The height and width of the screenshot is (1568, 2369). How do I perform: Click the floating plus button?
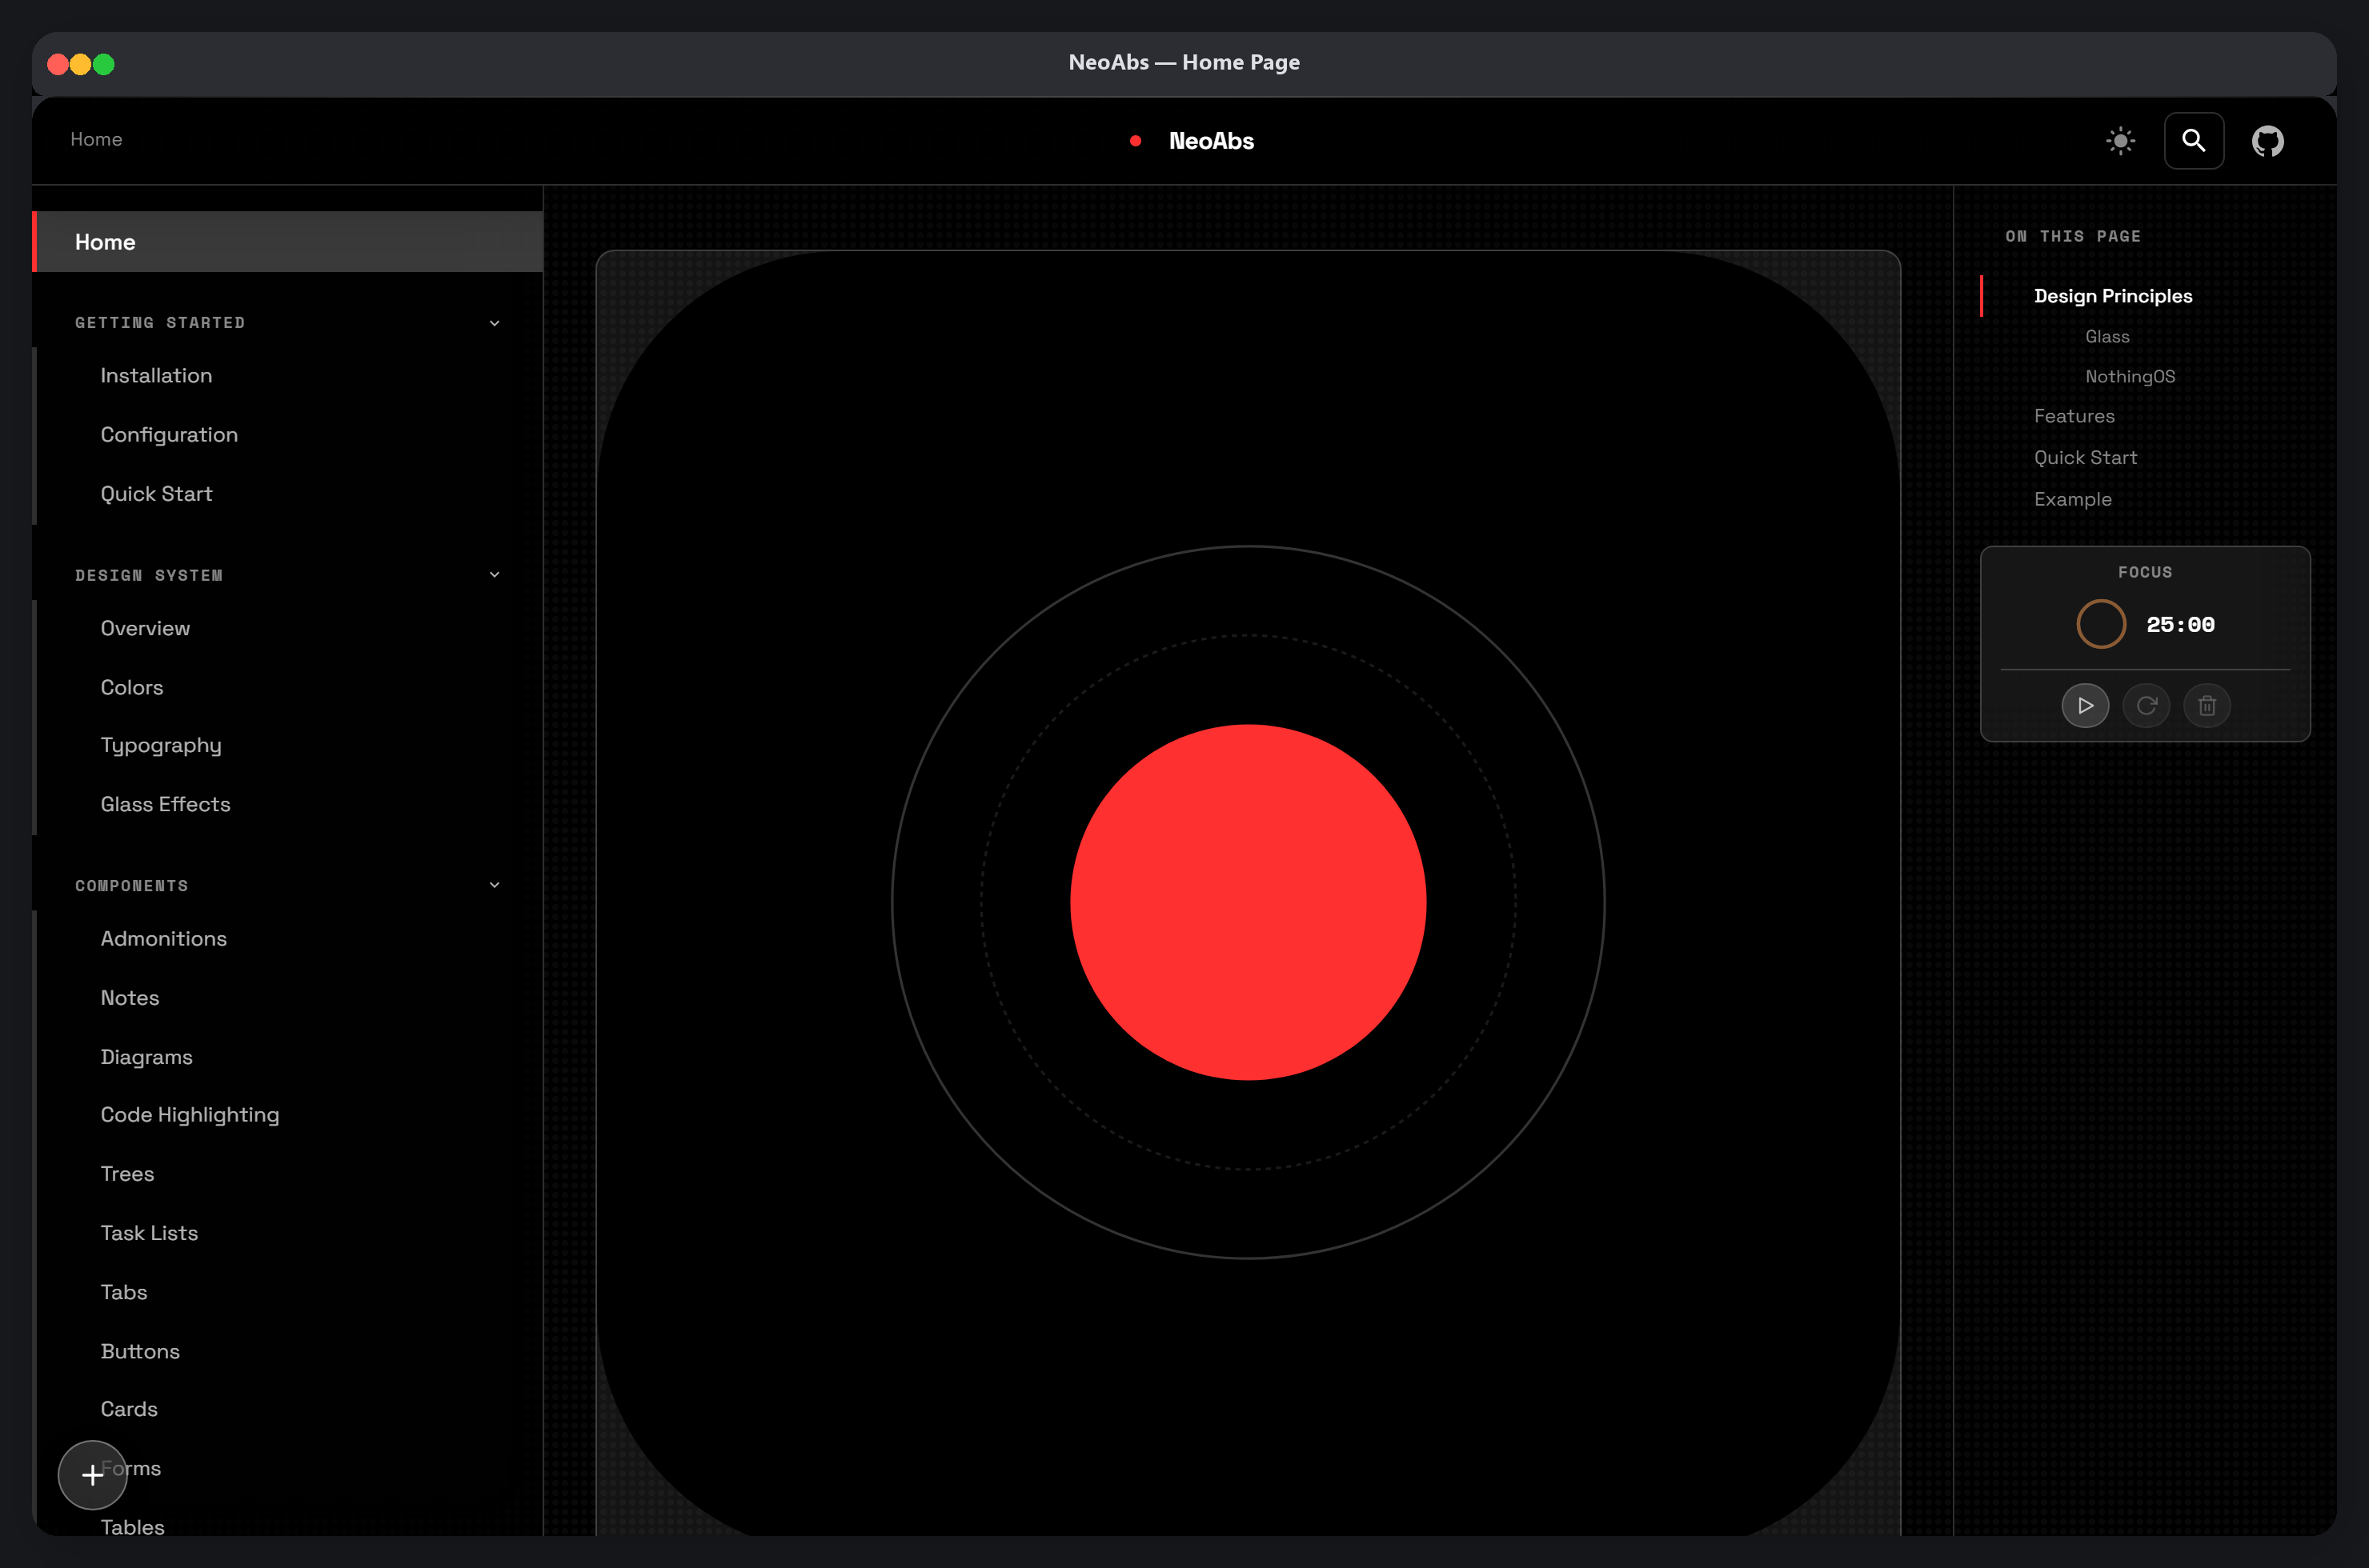point(92,1474)
